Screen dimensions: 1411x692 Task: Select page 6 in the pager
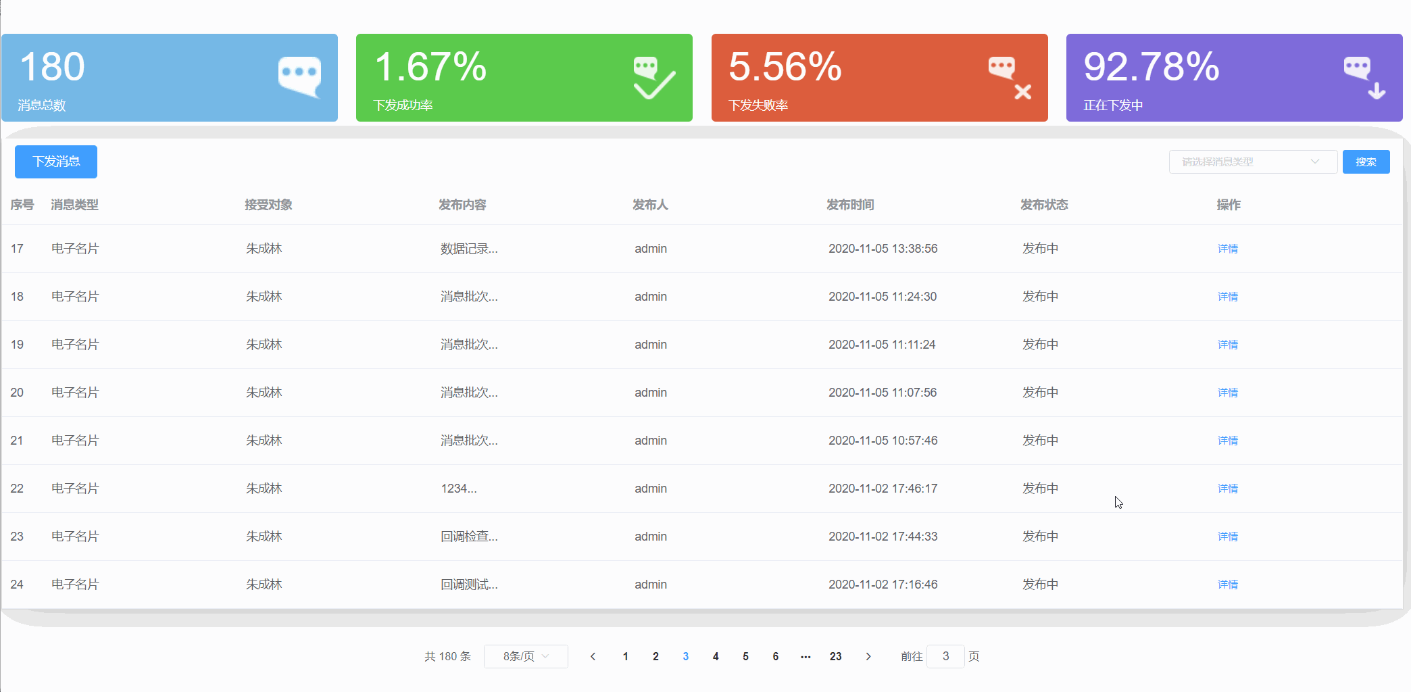pyautogui.click(x=775, y=656)
